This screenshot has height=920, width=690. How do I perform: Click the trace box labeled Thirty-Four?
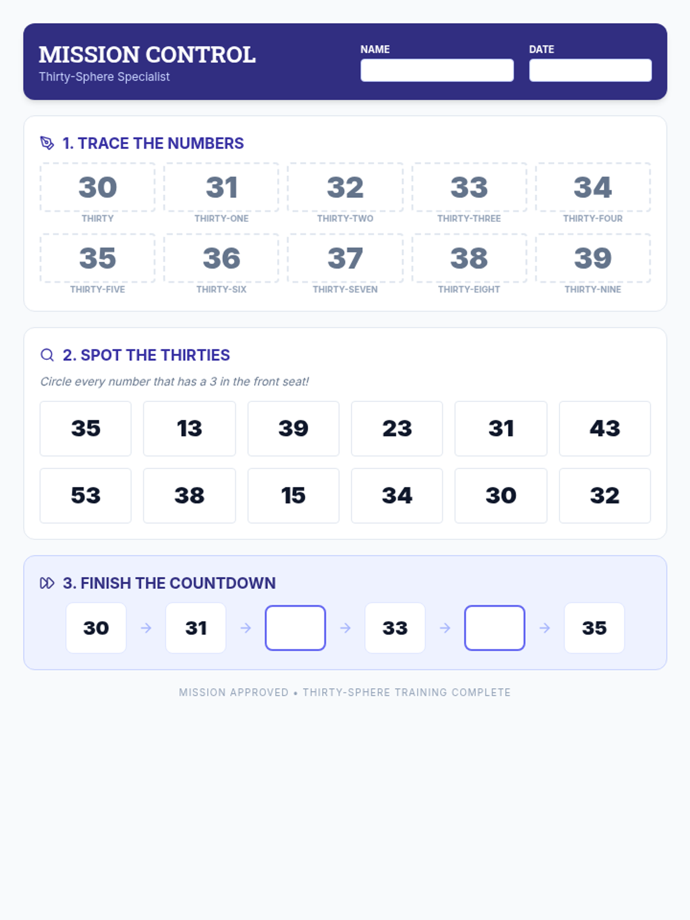(593, 187)
